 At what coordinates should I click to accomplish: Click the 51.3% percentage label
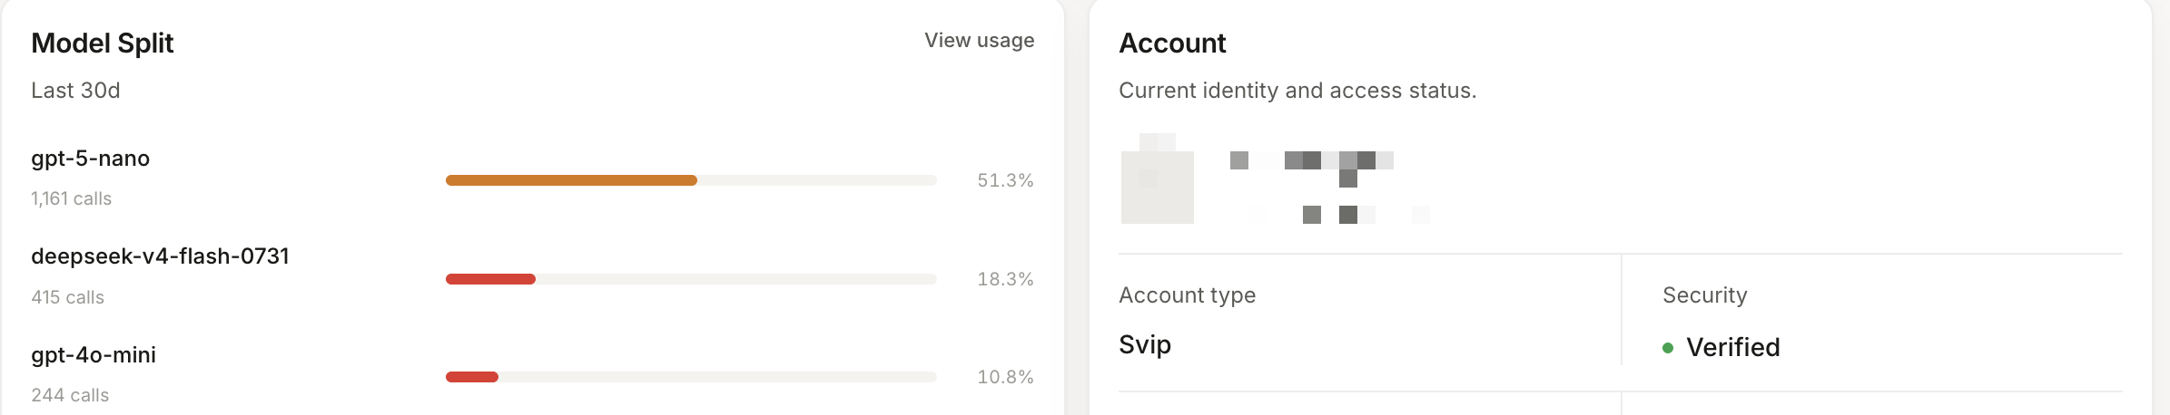tap(1005, 180)
